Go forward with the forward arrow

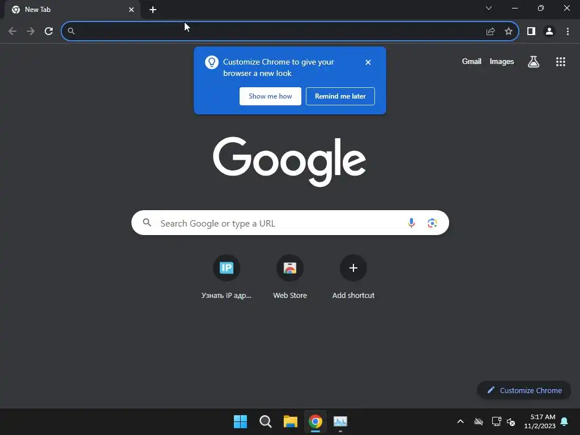31,31
